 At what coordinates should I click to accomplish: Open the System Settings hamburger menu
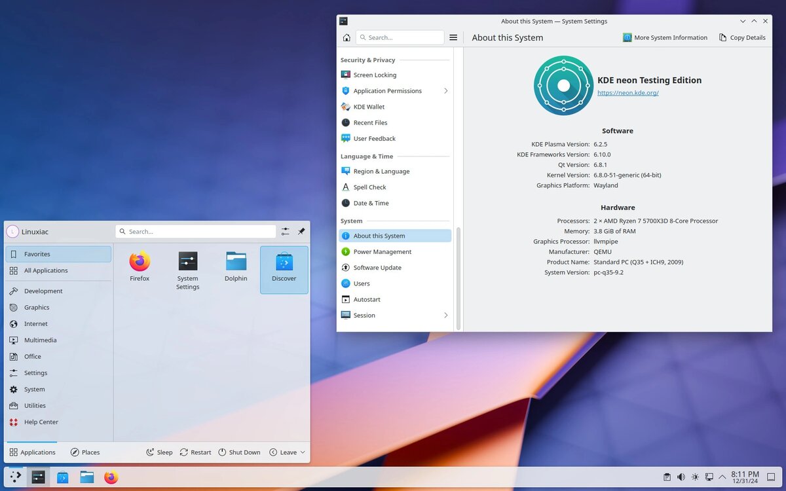point(453,37)
